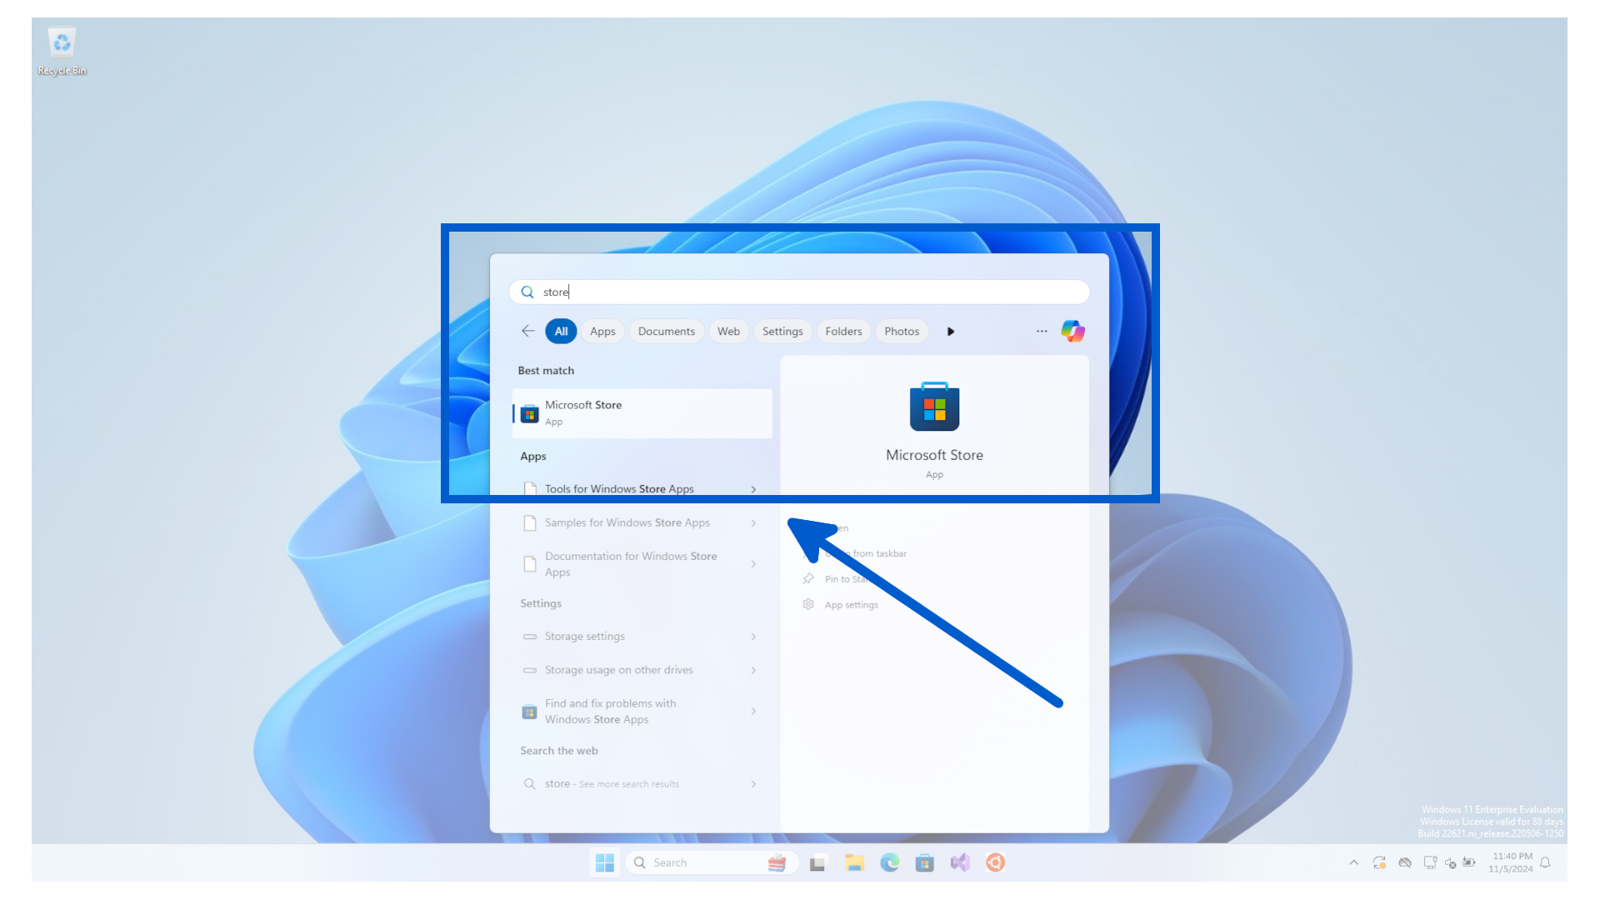Open Microsoft Edge from the taskbar
Screen dimensions: 1600x900
coord(889,862)
